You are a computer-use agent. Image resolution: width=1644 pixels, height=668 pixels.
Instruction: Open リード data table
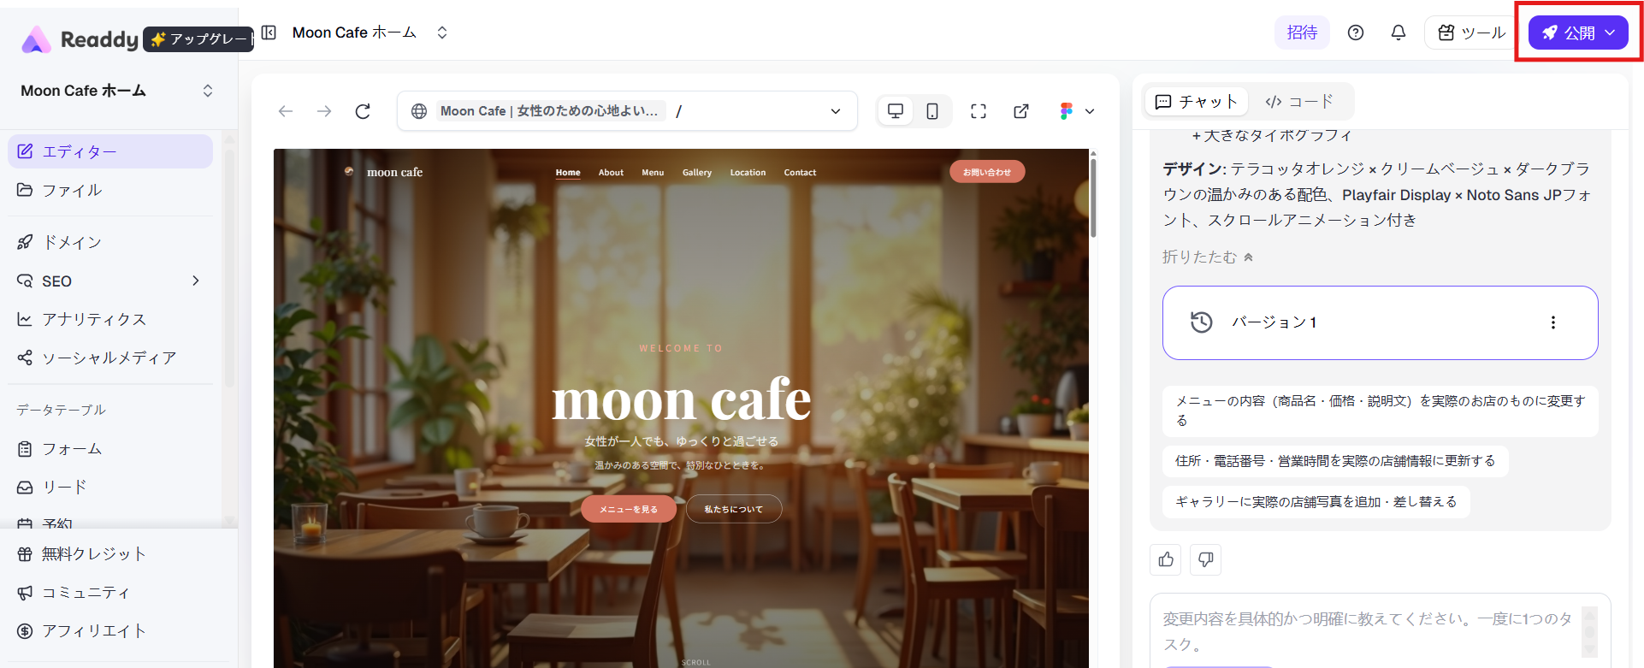pyautogui.click(x=110, y=487)
